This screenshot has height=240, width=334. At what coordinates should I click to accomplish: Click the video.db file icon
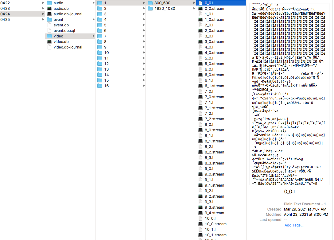coord(49,42)
